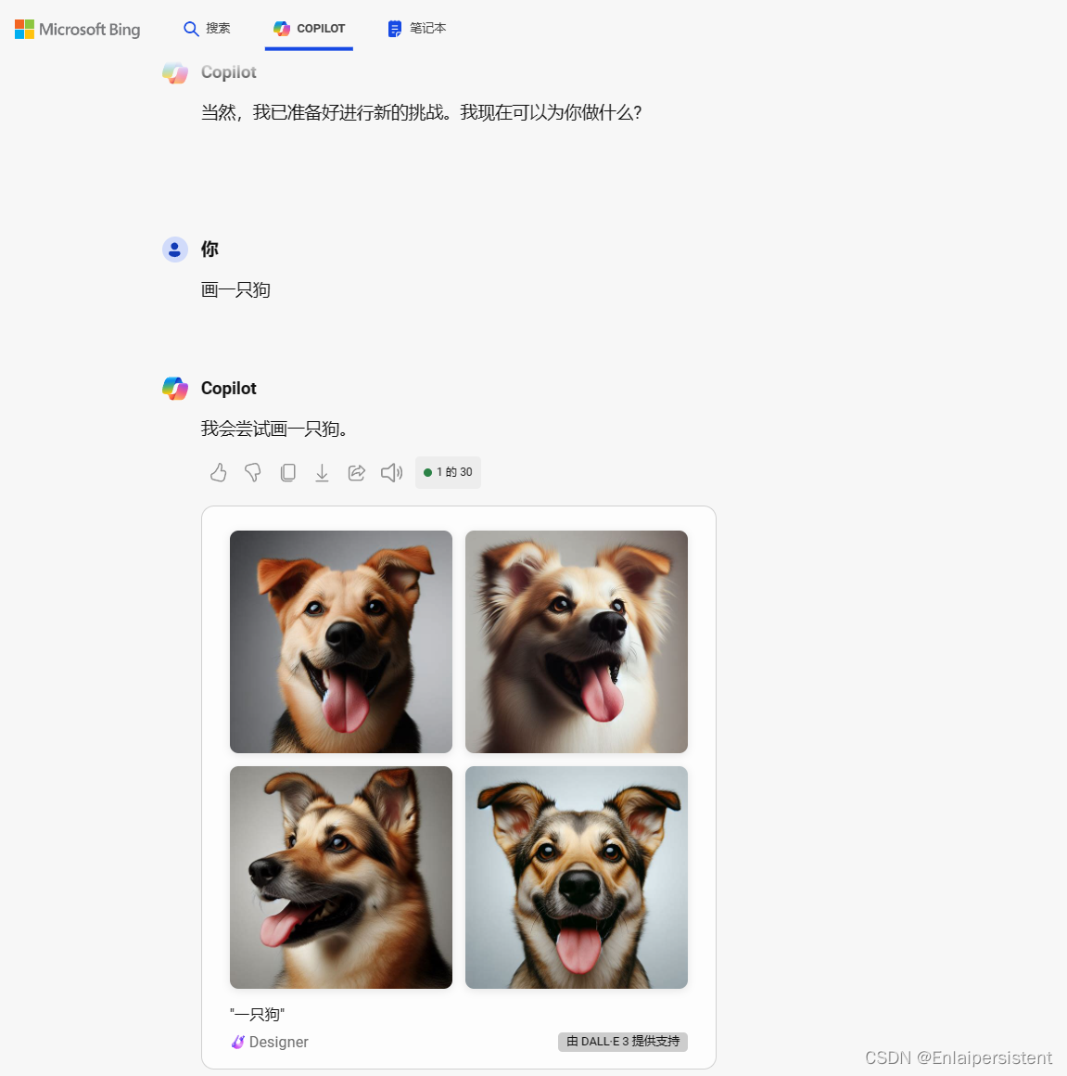1067x1076 pixels.
Task: Click the download export icon
Action: click(x=322, y=472)
